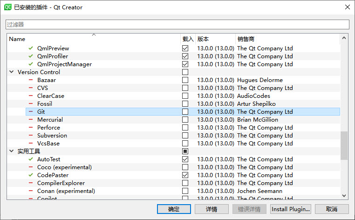Click red dash status icon beside Fossil
This screenshot has width=355, height=220.
[x=31, y=103]
